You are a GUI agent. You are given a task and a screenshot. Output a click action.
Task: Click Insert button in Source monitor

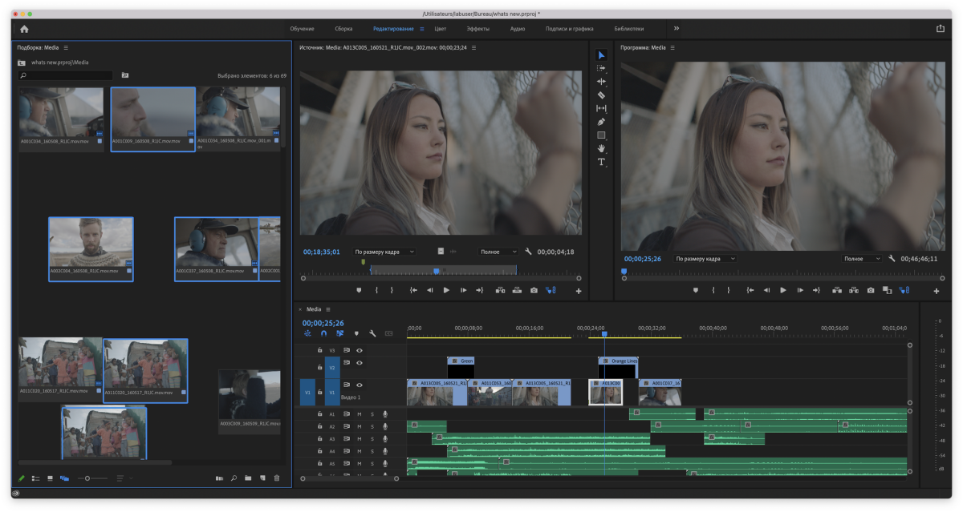pyautogui.click(x=500, y=290)
